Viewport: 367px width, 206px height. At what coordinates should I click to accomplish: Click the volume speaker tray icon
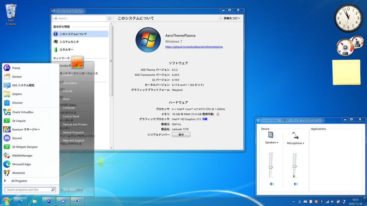pos(333,202)
